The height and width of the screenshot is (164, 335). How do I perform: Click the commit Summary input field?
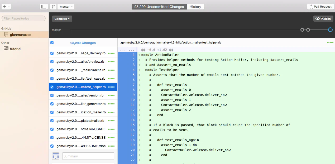(88, 156)
